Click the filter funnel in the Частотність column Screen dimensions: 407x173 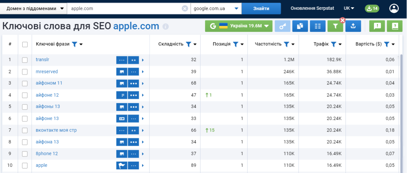tap(286, 44)
